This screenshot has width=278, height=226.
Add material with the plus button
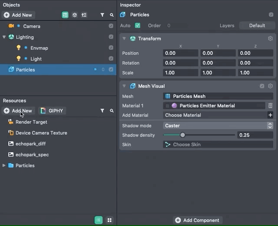270,115
